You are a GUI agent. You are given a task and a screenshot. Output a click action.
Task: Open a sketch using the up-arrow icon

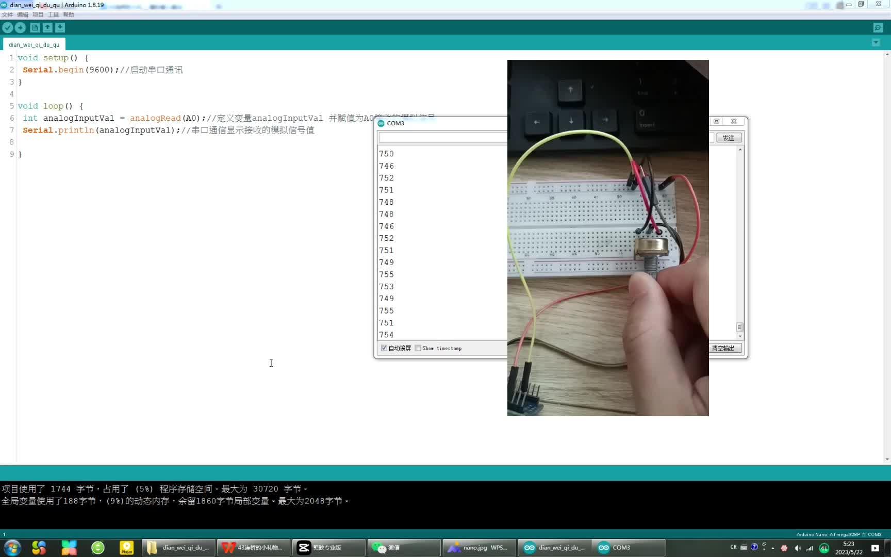point(47,27)
